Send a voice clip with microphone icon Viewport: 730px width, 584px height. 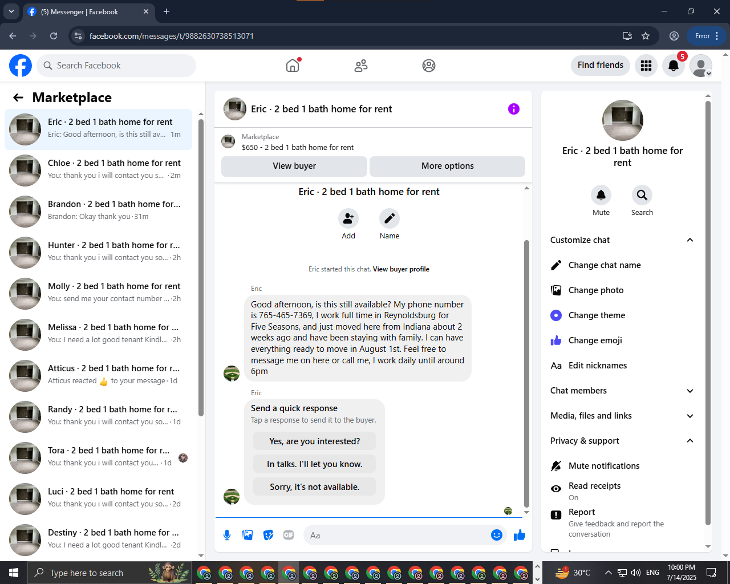tap(227, 535)
